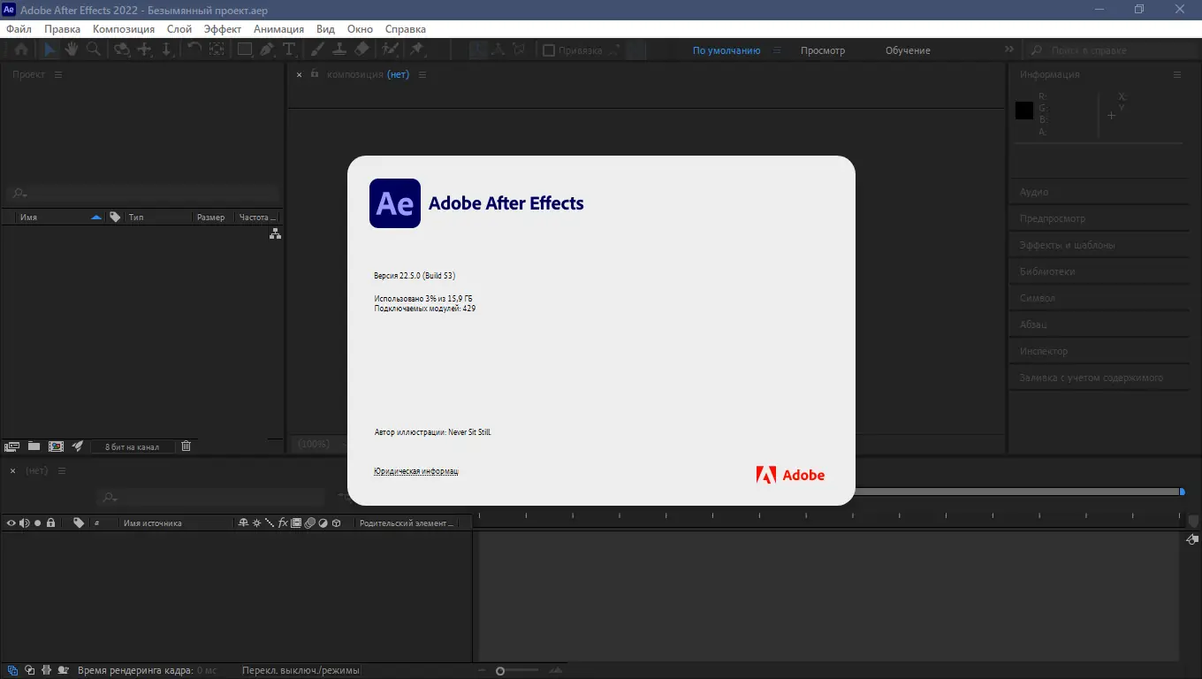Select the Eraser tool
The height and width of the screenshot is (679, 1202).
(x=361, y=50)
